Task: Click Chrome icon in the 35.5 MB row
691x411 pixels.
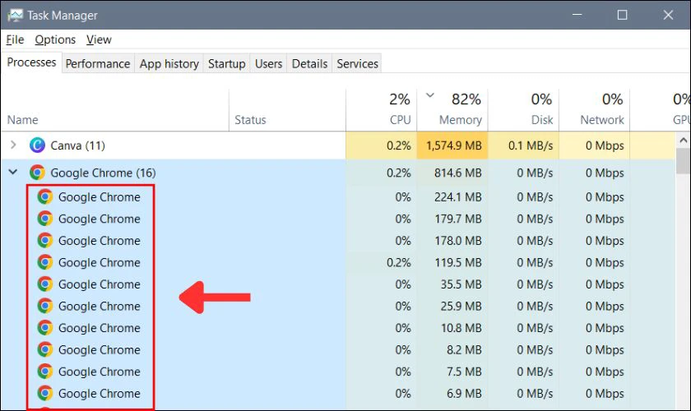Action: tap(45, 284)
